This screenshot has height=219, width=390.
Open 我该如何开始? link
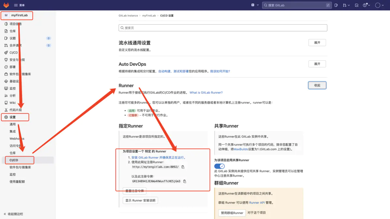pos(220,71)
